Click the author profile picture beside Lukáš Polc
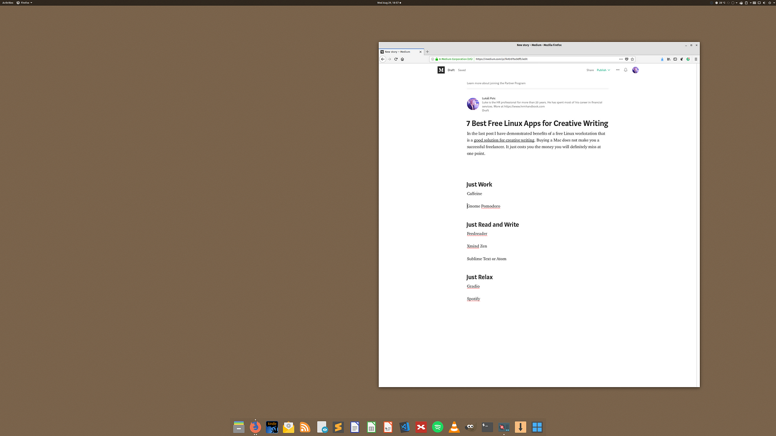Image resolution: width=776 pixels, height=436 pixels. (x=473, y=104)
